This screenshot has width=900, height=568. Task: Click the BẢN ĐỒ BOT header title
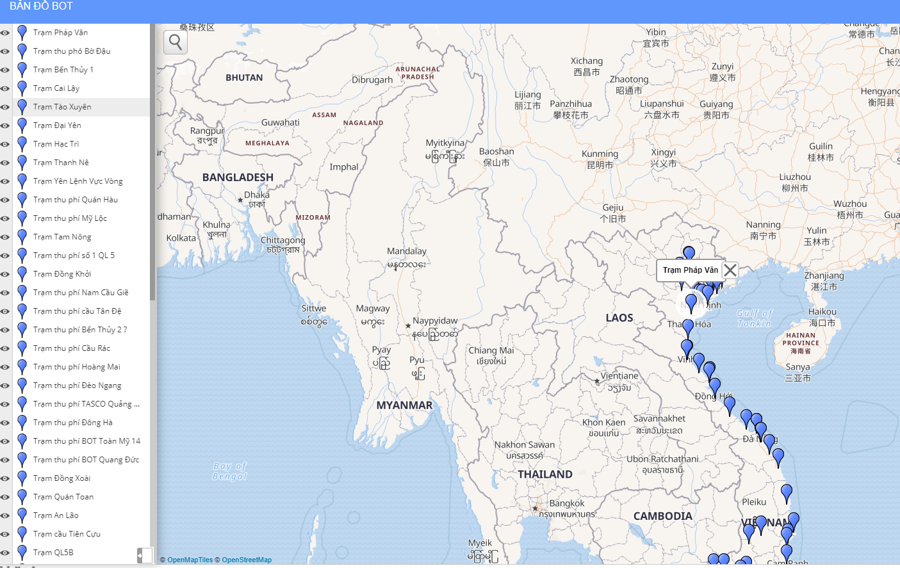pyautogui.click(x=41, y=6)
